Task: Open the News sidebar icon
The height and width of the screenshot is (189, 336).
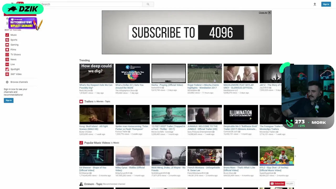Action: 7,59
